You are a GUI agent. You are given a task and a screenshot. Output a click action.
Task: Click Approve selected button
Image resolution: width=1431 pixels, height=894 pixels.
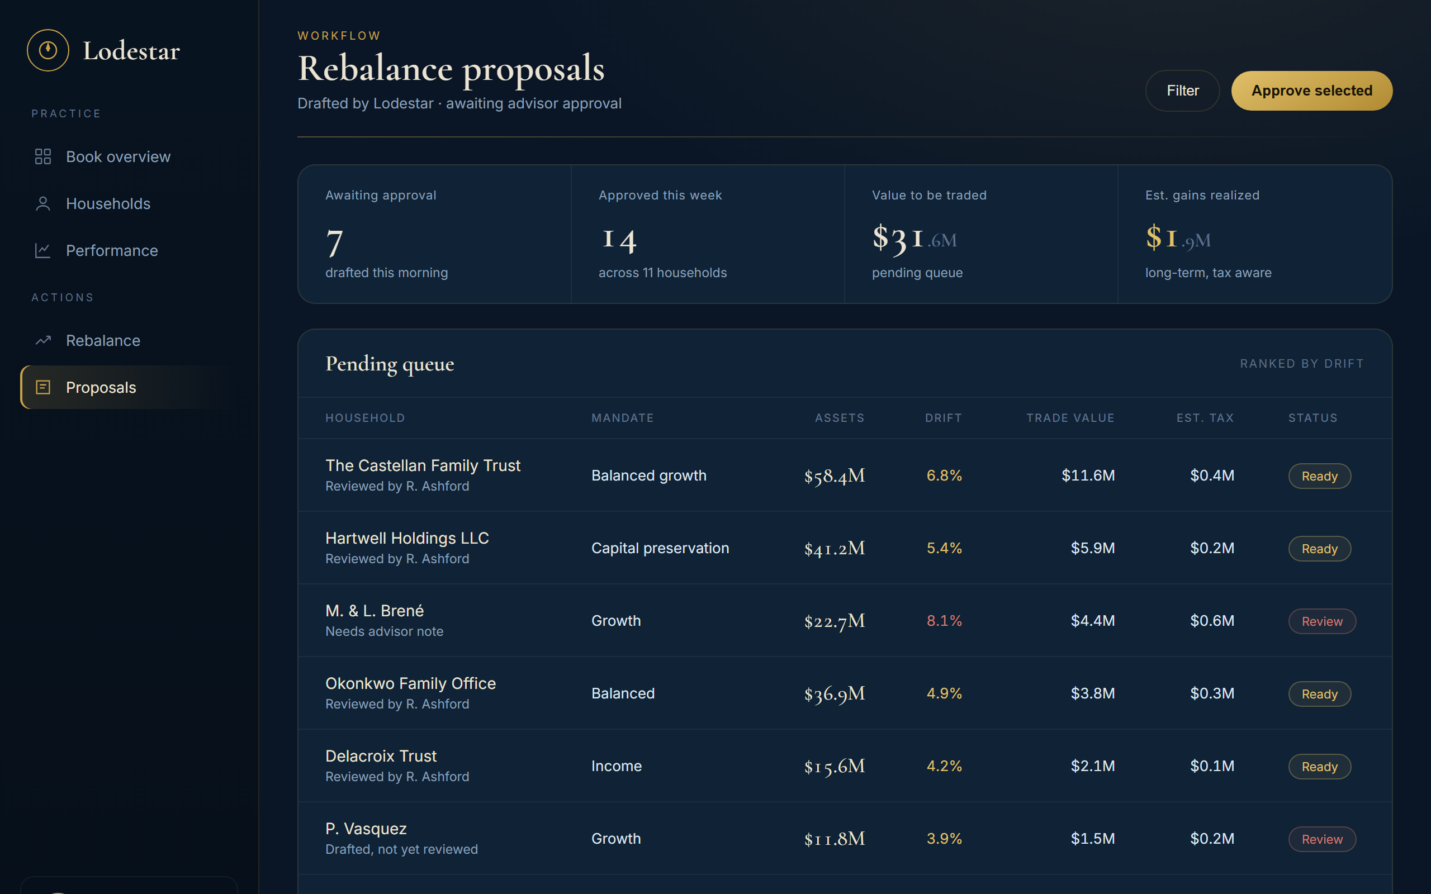tap(1311, 91)
